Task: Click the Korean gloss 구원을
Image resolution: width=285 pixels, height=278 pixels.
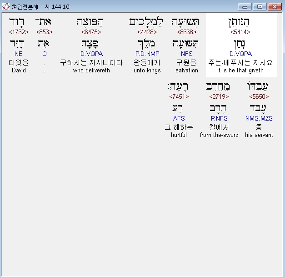Action: [186, 63]
